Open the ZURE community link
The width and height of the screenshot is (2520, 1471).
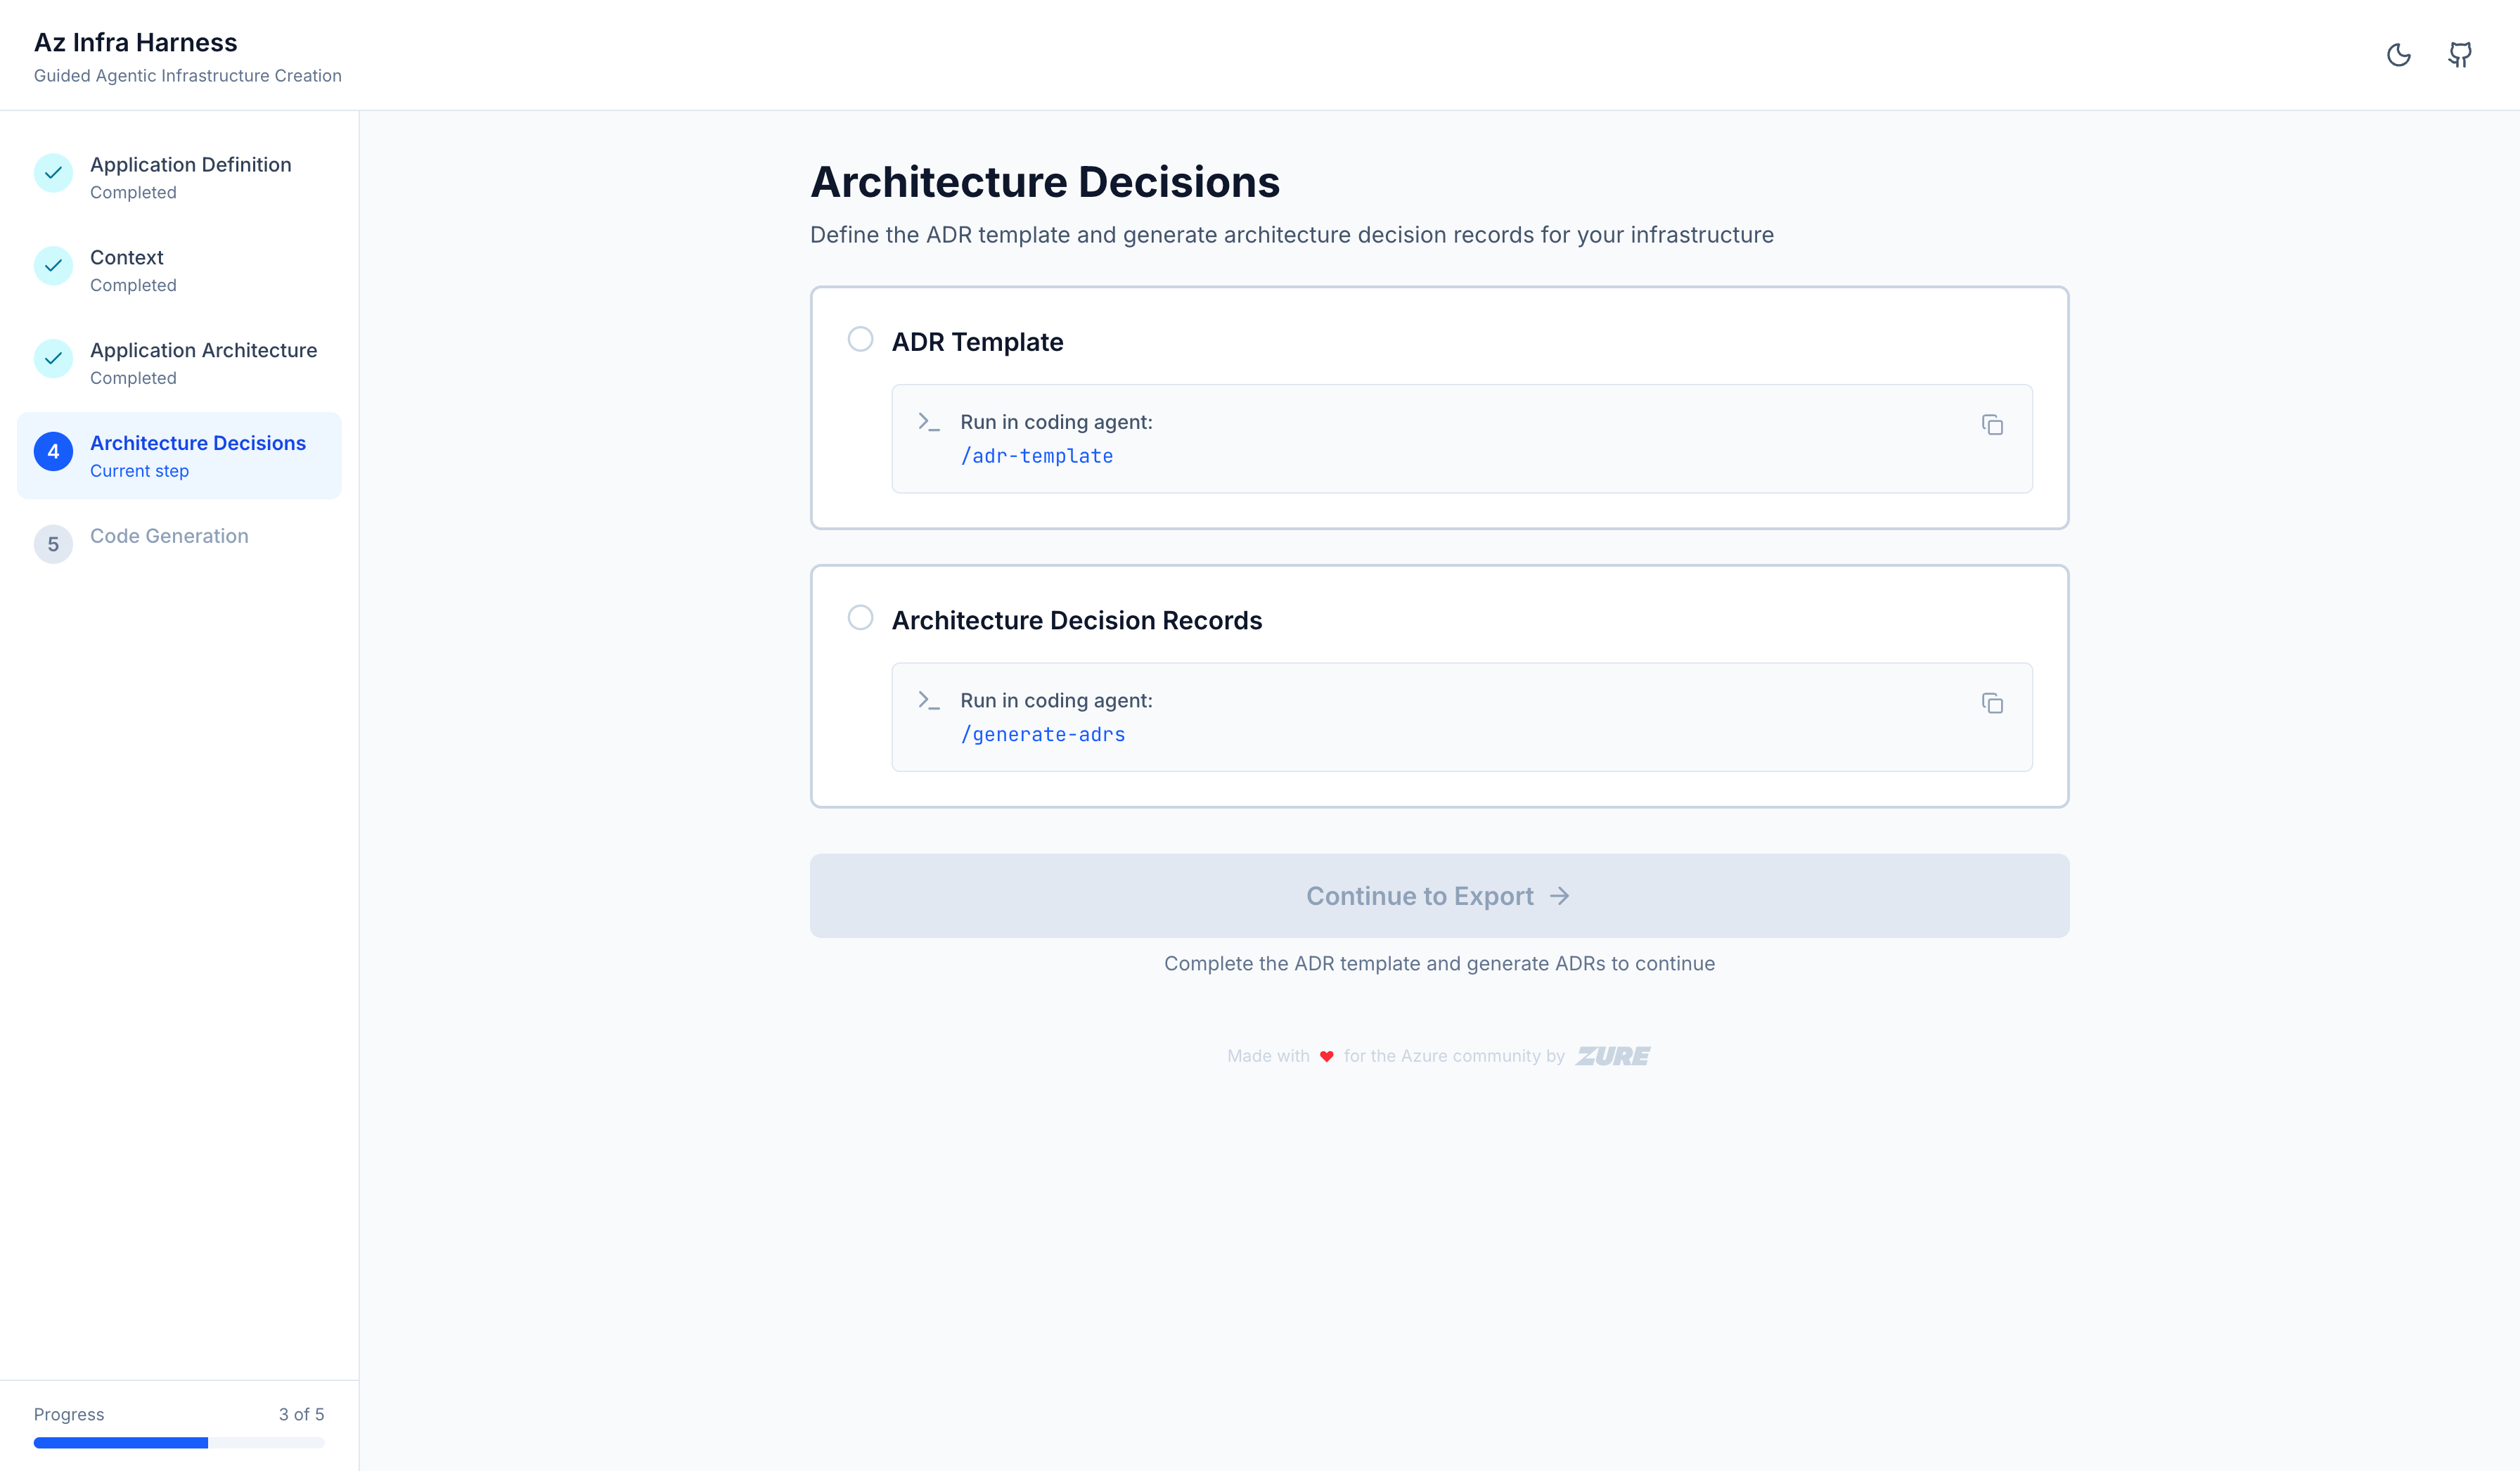(x=1611, y=1055)
